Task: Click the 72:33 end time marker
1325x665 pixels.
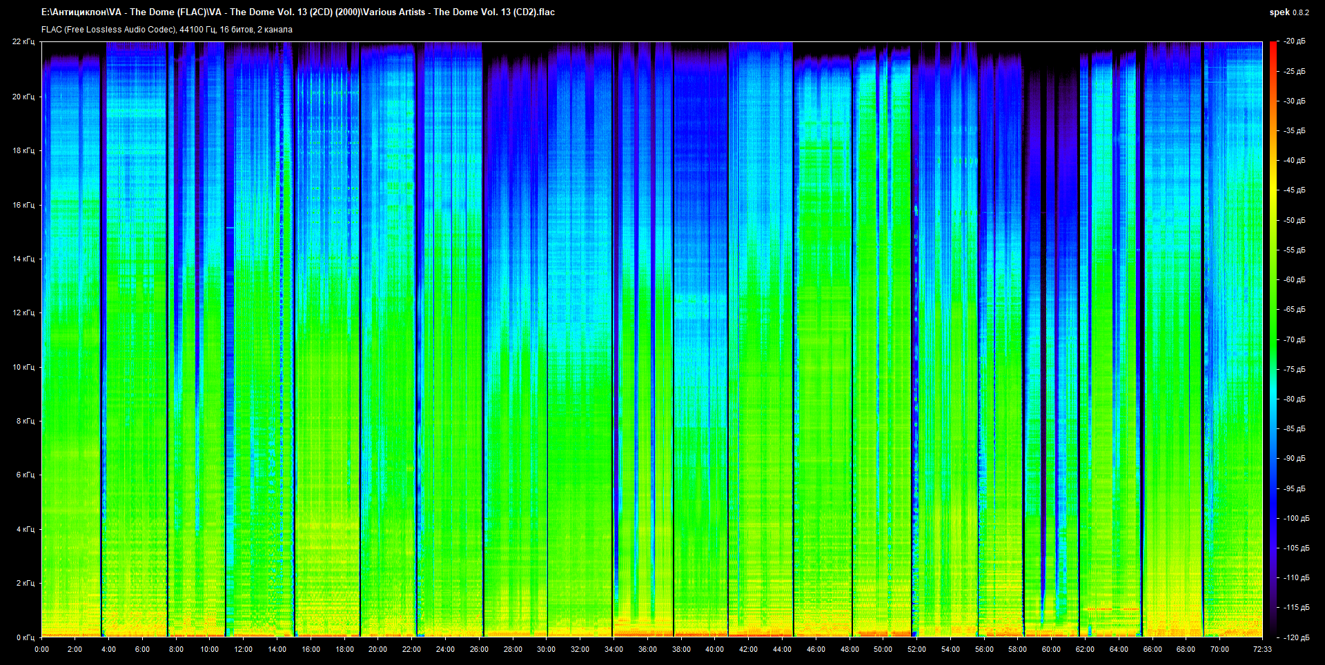Action: (1262, 649)
